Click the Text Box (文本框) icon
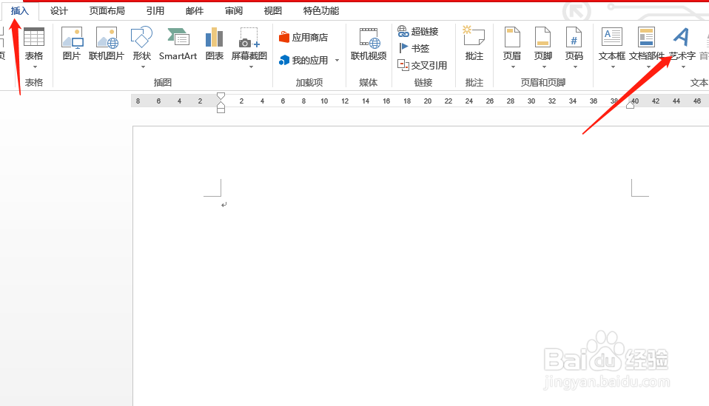The height and width of the screenshot is (406, 709). [x=612, y=37]
